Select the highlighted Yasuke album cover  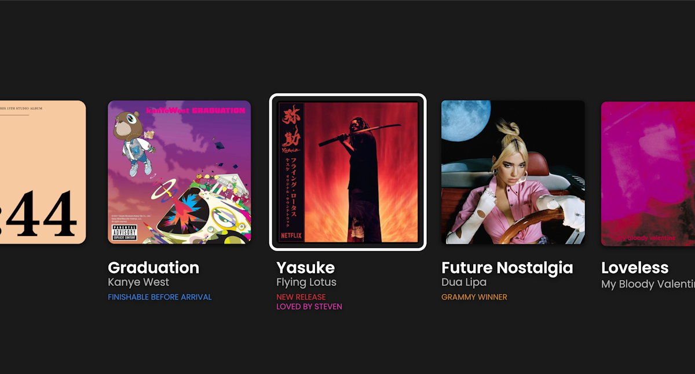coord(348,172)
